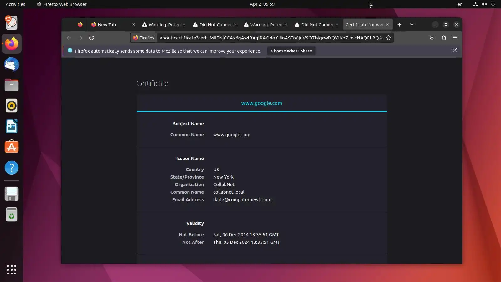
Task: Click the issuer common name collabnet.local
Action: pyautogui.click(x=229, y=192)
